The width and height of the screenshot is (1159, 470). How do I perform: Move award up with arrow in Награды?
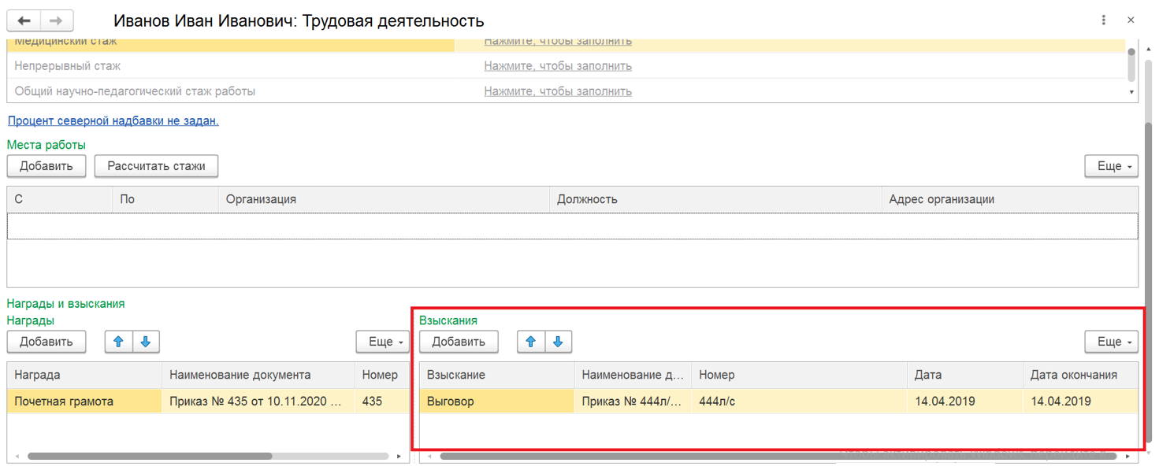pyautogui.click(x=119, y=342)
